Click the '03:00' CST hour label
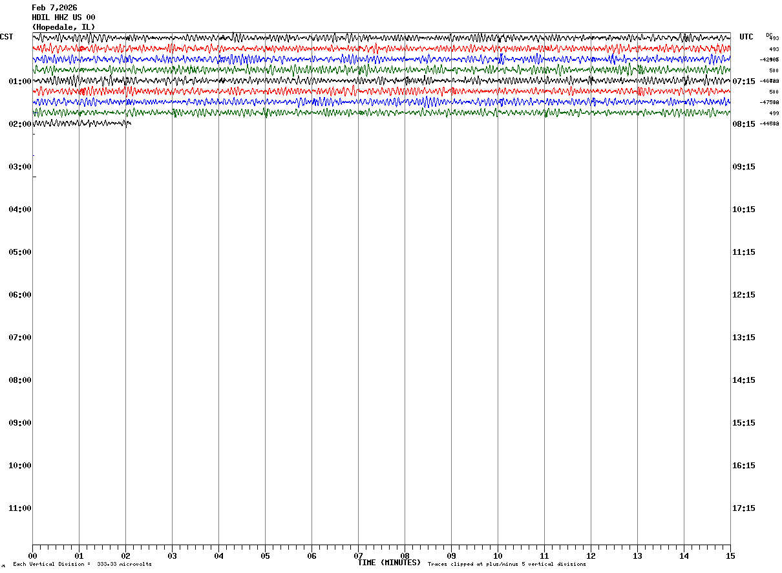Image resolution: width=782 pixels, height=573 pixels. [x=20, y=167]
